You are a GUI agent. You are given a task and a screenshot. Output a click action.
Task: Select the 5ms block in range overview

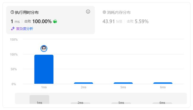(121, 103)
